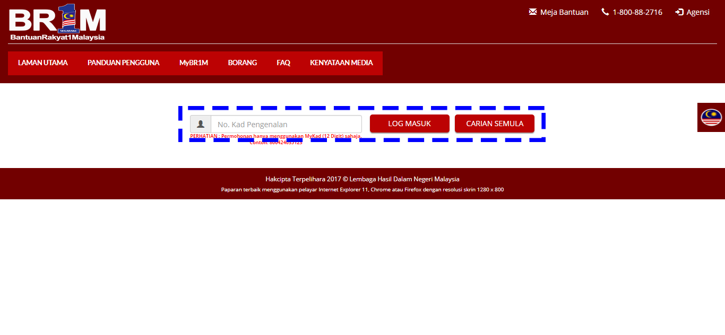This screenshot has width=725, height=335.
Task: Open the Meja Bantuan link
Action: pyautogui.click(x=564, y=12)
